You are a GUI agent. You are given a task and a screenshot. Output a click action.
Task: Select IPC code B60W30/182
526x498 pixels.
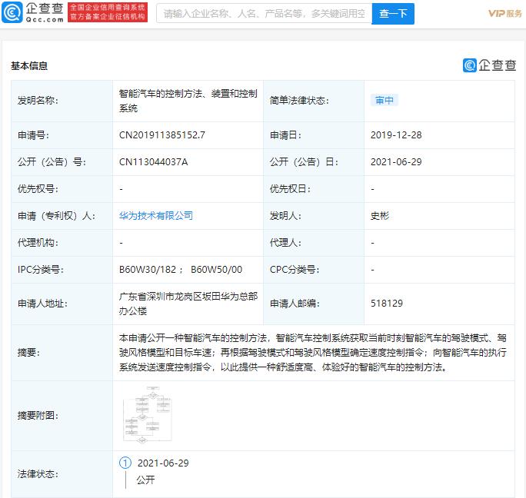click(148, 270)
